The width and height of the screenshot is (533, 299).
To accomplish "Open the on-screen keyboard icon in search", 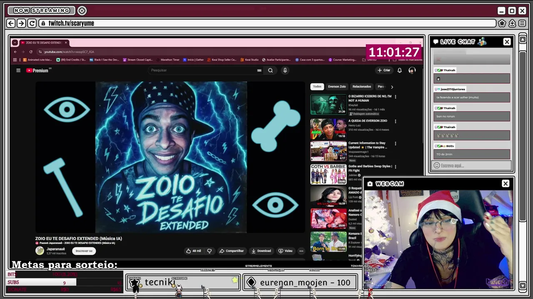I will 259,71.
